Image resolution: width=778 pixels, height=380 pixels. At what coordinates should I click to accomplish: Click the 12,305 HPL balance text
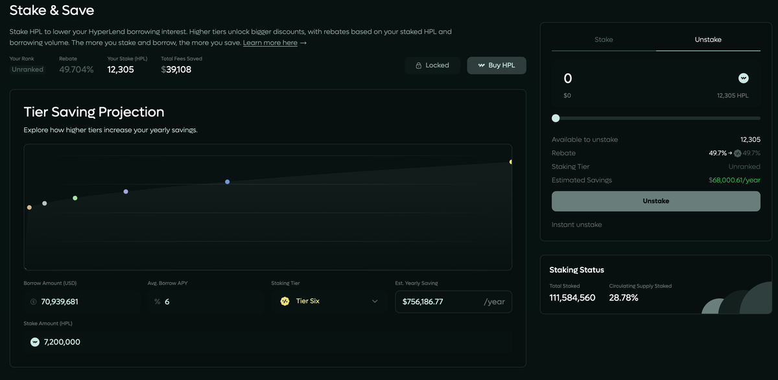[x=733, y=95]
